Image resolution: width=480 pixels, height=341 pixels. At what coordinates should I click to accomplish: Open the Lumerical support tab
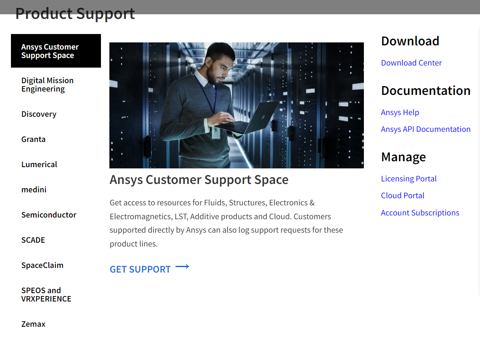39,165
